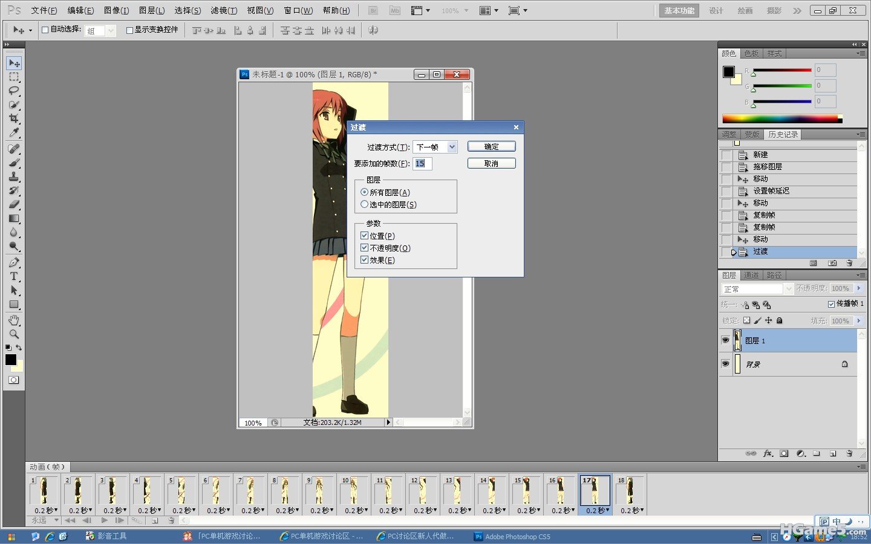Viewport: 871px width, 544px height.
Task: Select the Pen tool
Action: coord(14,262)
